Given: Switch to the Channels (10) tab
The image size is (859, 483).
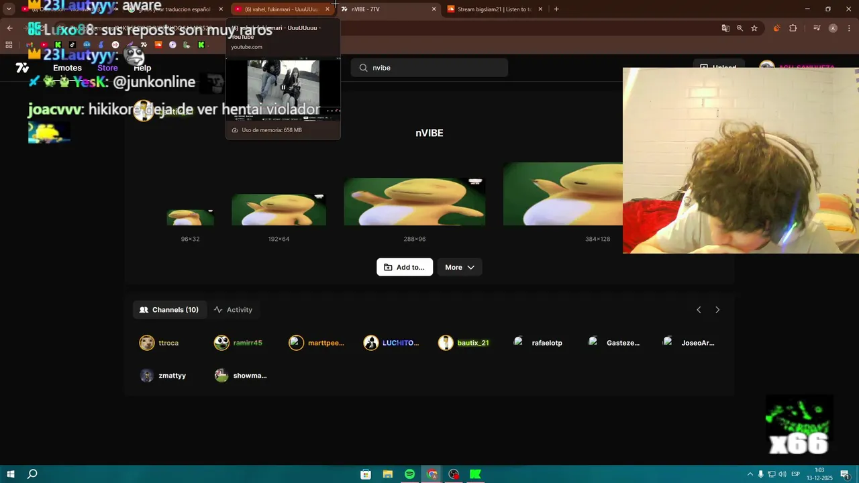Looking at the screenshot, I should pos(169,310).
